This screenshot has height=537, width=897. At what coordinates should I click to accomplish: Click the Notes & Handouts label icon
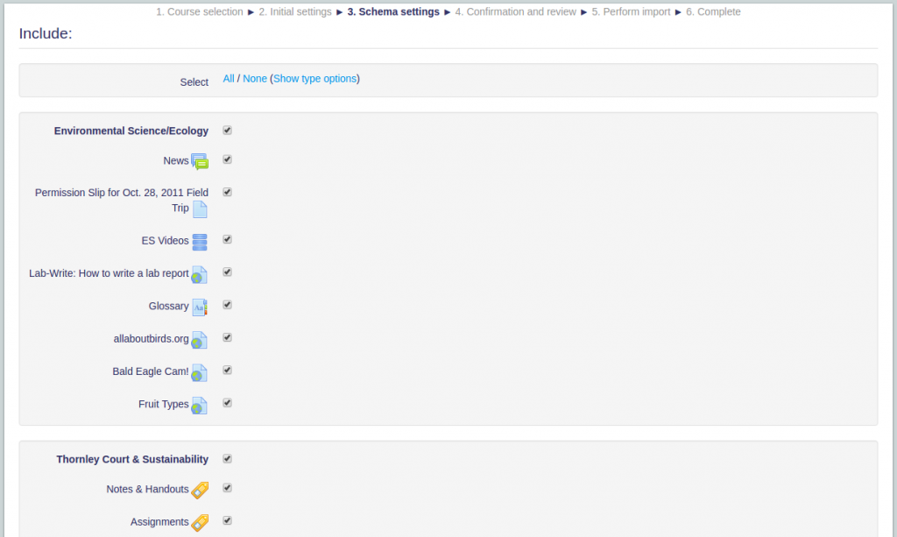[x=200, y=490]
